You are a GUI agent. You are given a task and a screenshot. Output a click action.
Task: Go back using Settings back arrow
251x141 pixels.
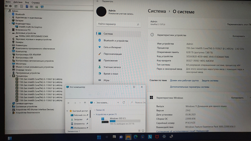98,1
